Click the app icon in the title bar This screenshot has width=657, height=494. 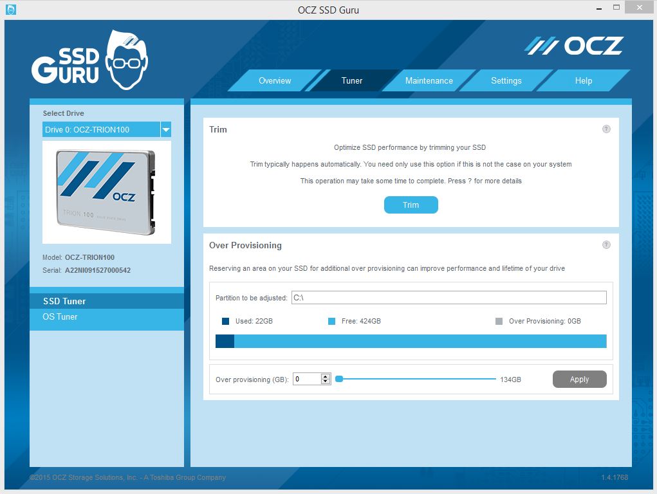11,9
